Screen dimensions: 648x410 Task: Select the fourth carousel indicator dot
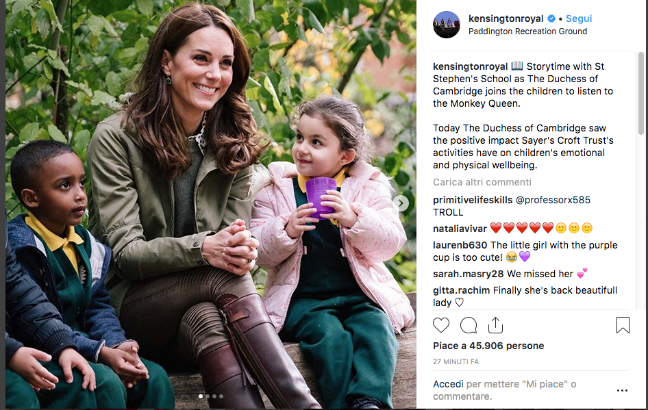[221, 396]
